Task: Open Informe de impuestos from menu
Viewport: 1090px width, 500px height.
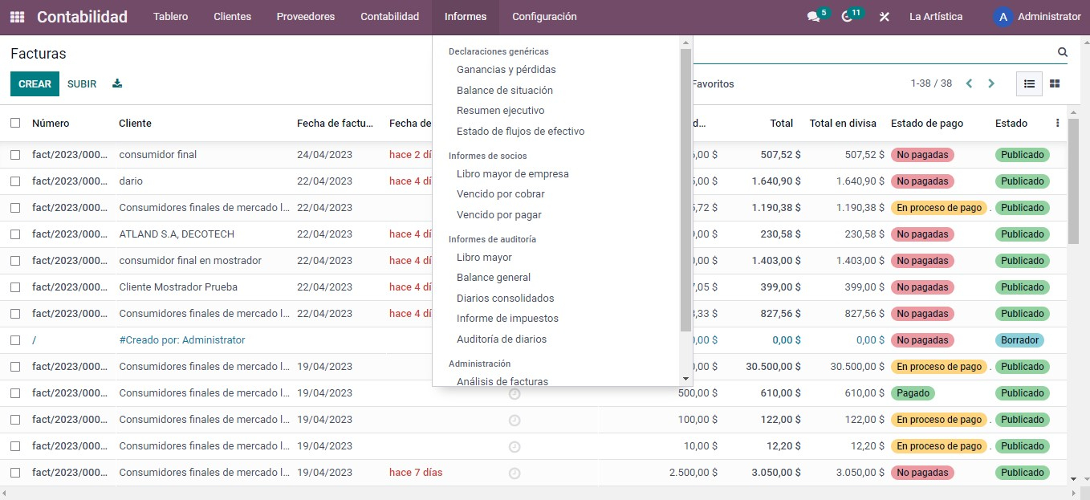Action: pos(507,319)
